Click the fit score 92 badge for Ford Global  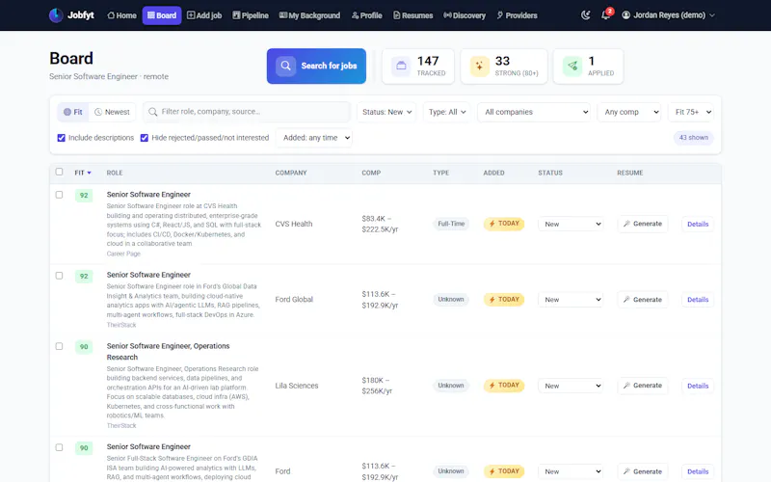84,276
